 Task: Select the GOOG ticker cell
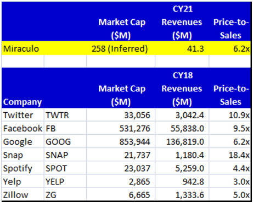click(x=65, y=142)
